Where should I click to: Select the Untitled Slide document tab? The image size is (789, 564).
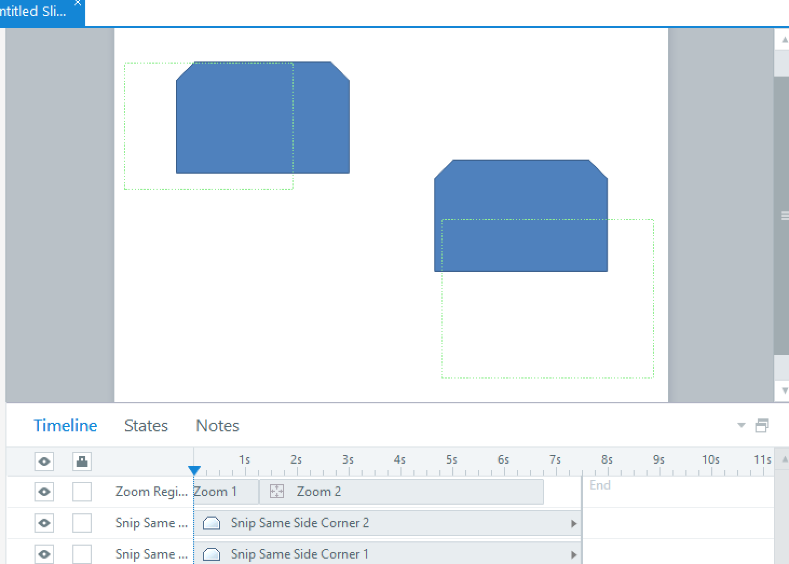(x=32, y=11)
